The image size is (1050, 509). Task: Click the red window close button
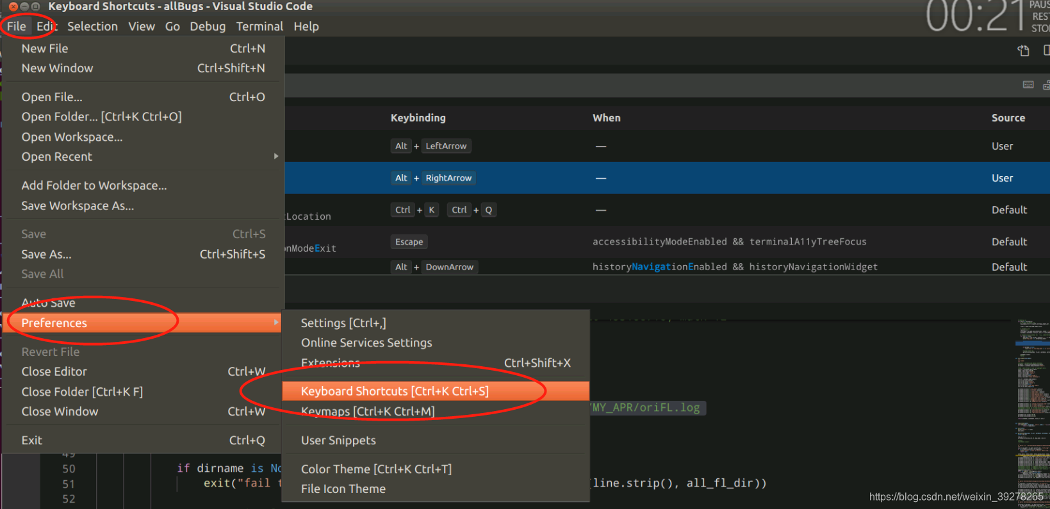pos(13,6)
